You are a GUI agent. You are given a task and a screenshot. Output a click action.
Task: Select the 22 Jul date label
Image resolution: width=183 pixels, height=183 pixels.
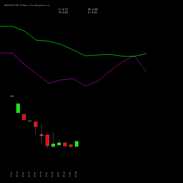[29, 175]
